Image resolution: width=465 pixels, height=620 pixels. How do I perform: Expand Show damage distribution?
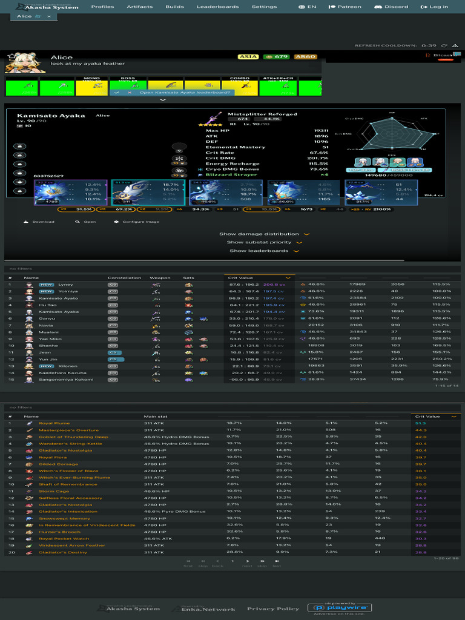tap(264, 234)
